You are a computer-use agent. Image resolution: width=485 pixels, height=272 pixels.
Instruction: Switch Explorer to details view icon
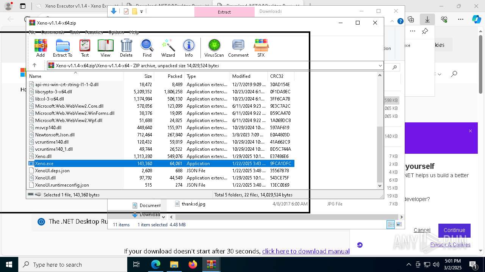pos(391,224)
